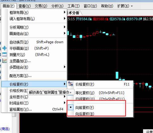
Task: Click the measuring ruler icon
Action: (5, 54)
